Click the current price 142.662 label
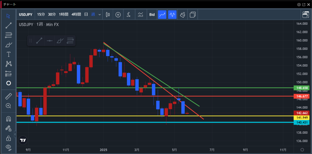 (301, 113)
